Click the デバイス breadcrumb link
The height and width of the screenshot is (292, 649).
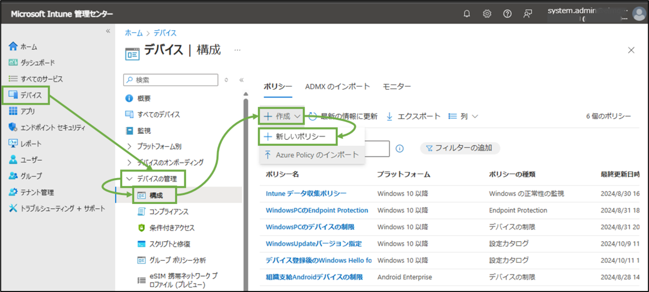coord(165,33)
